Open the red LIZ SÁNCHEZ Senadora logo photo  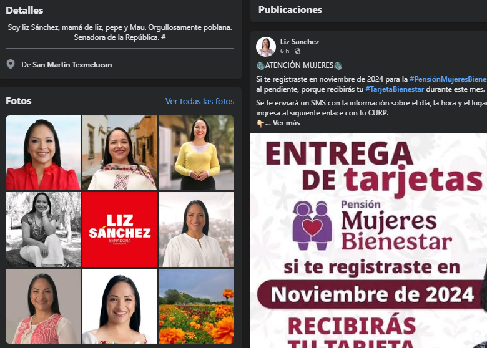pyautogui.click(x=120, y=230)
